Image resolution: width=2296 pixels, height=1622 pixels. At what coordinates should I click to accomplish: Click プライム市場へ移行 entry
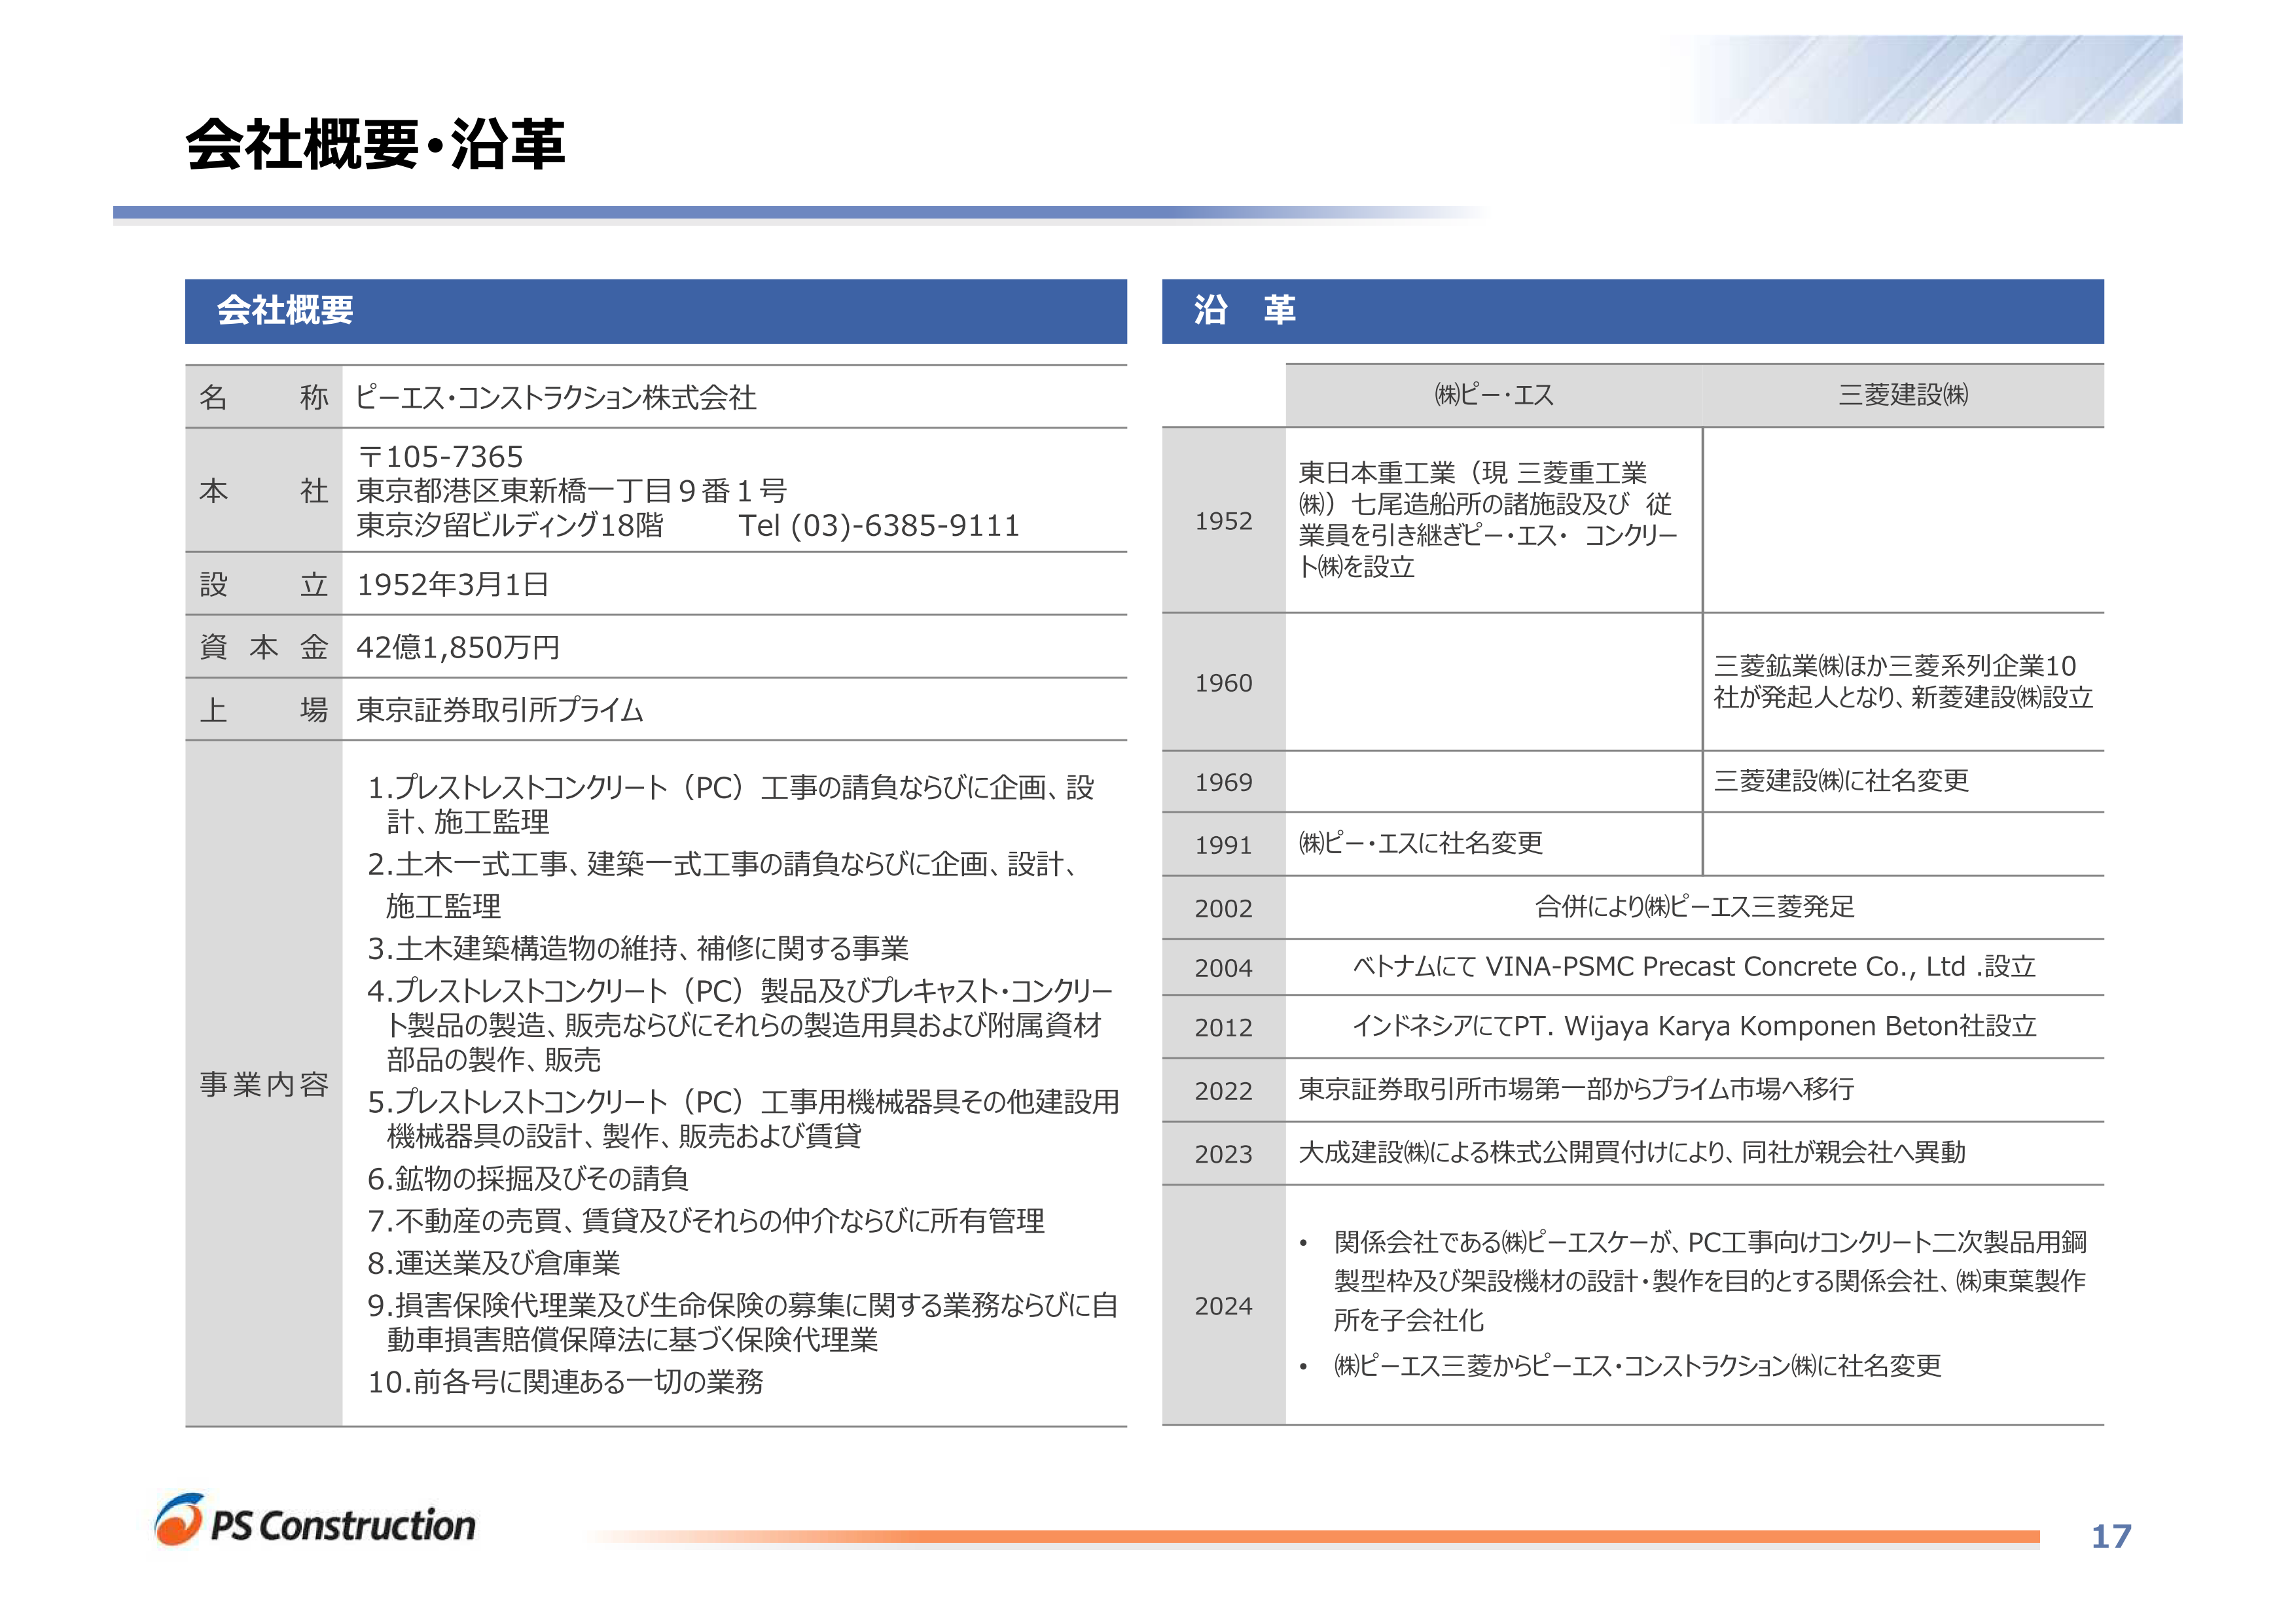(x=1576, y=1089)
